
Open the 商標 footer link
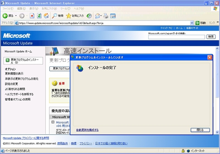(x=74, y=143)
